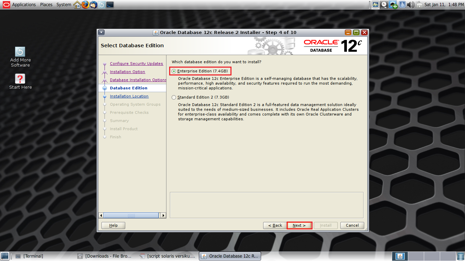Click the sidebar horizontal scrollbar thumb

[x=131, y=215]
